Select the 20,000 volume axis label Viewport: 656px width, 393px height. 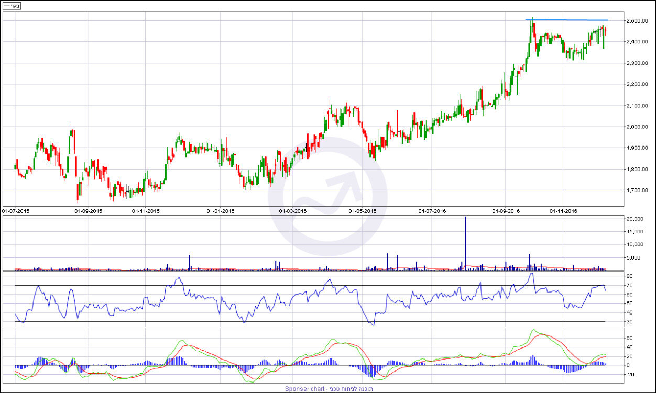(635, 219)
